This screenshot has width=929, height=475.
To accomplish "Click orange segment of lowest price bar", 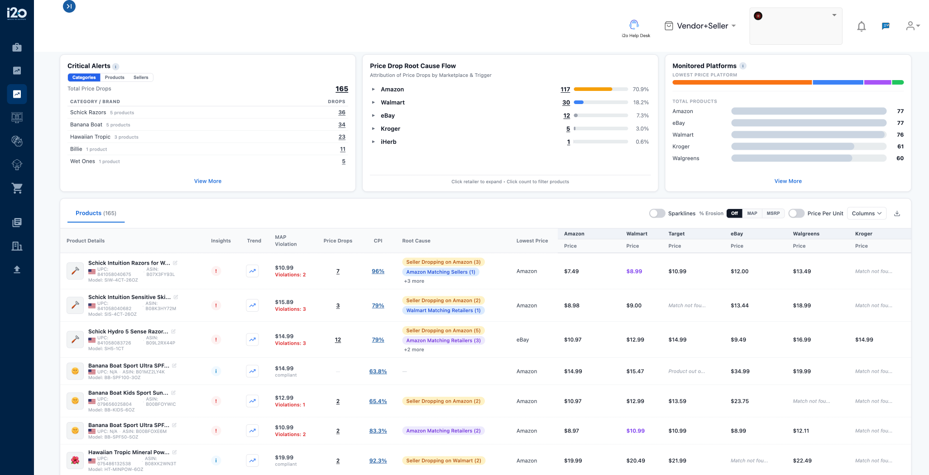I will click(x=742, y=82).
